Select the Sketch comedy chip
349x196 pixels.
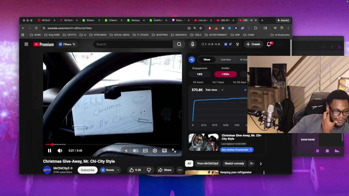pyautogui.click(x=234, y=163)
